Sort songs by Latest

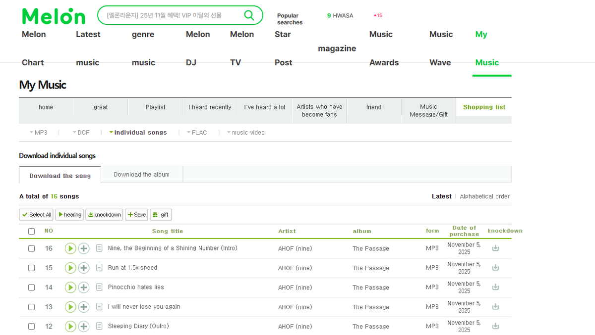coord(441,196)
